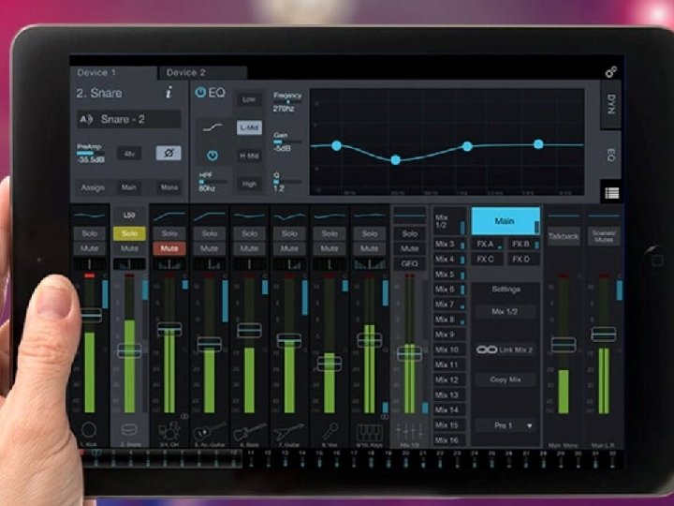The height and width of the screenshot is (506, 674).
Task: Open the EQ side tab
Action: coord(610,155)
